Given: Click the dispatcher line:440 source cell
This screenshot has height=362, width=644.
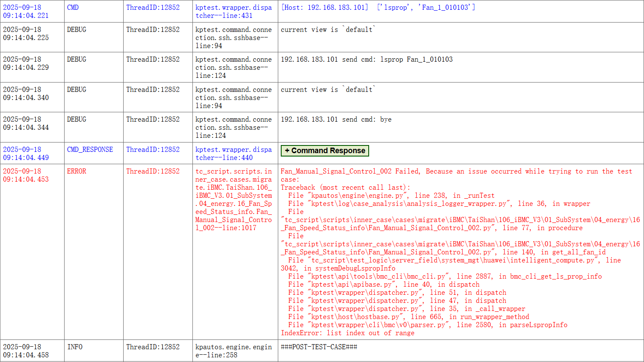Looking at the screenshot, I should pos(233,154).
